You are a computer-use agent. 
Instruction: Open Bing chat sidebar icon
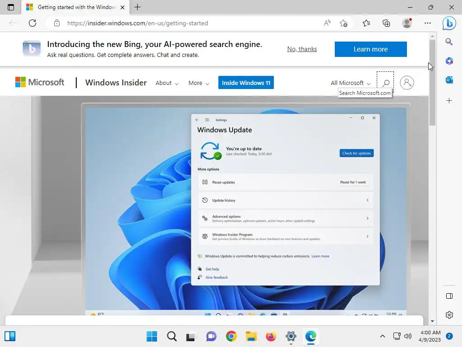click(x=449, y=23)
